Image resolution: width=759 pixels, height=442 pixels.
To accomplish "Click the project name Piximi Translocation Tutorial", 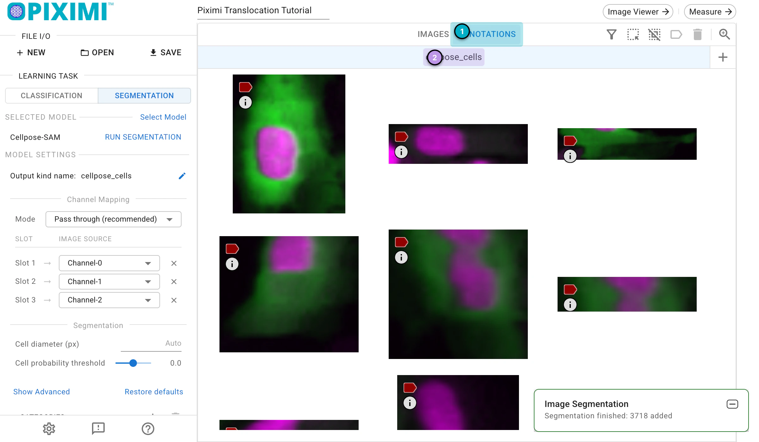I will pos(263,10).
